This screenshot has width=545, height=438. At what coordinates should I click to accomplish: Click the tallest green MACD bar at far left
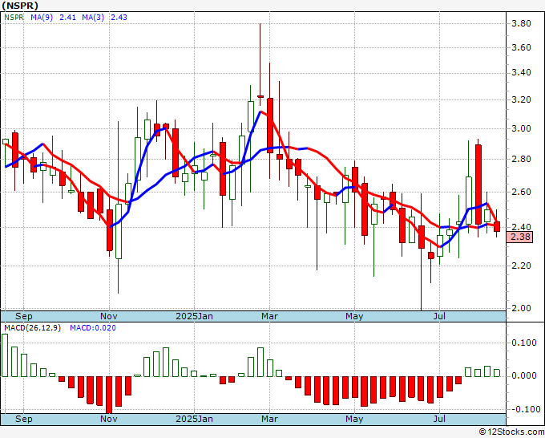5,355
